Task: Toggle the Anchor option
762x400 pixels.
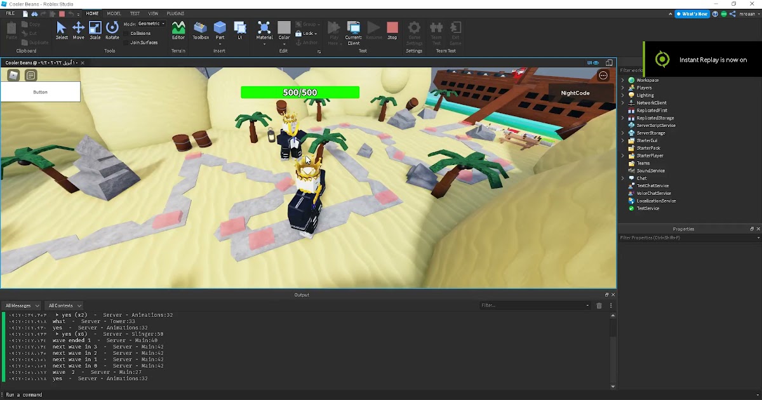Action: tap(308, 43)
